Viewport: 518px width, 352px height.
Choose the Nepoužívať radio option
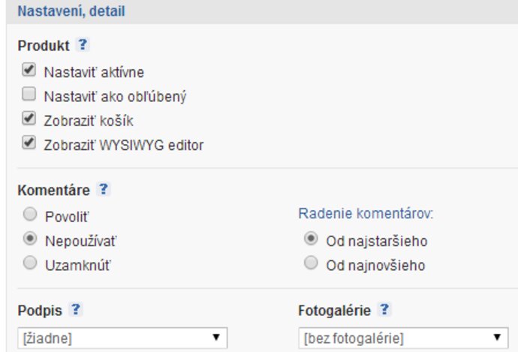coord(30,239)
